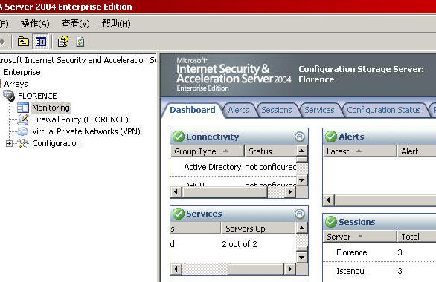Image resolution: width=436 pixels, height=282 pixels.
Task: Sort Alerts list by Latest column
Action: click(x=359, y=151)
